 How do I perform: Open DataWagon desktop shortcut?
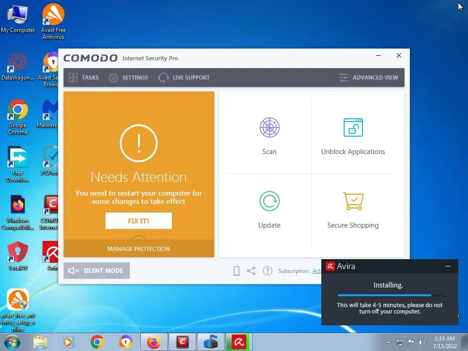point(18,66)
